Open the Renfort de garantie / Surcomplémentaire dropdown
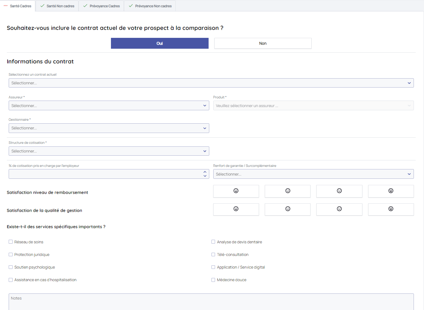This screenshot has height=310, width=424. pos(313,174)
